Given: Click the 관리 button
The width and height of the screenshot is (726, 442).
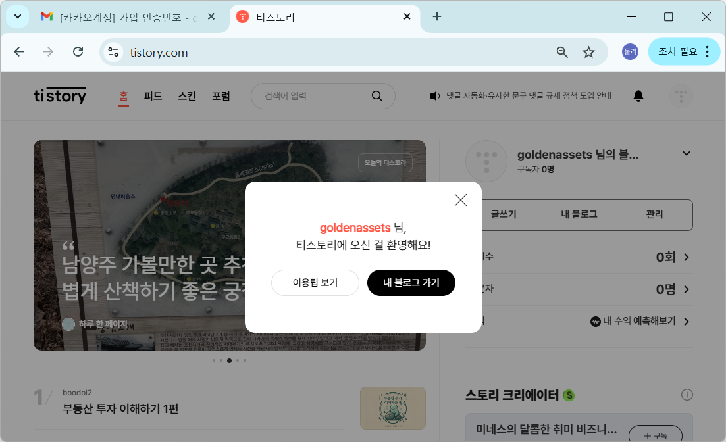Looking at the screenshot, I should pyautogui.click(x=655, y=214).
